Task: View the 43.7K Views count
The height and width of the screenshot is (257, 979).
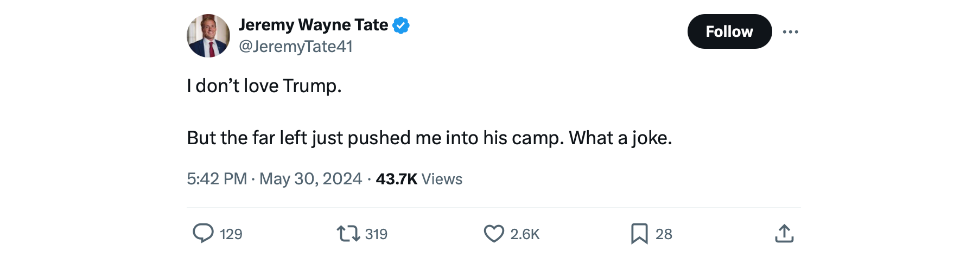Action: click(x=419, y=179)
